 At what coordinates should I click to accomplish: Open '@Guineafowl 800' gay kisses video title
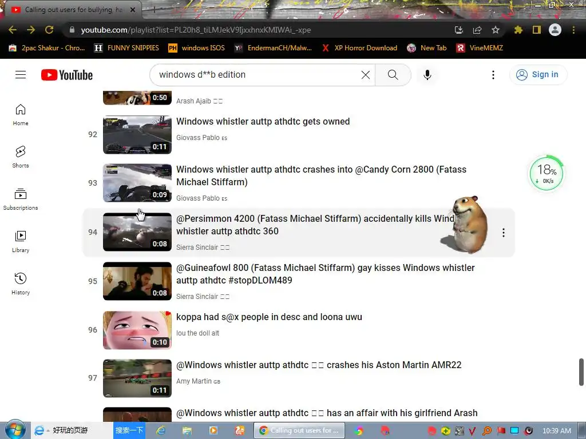(326, 274)
